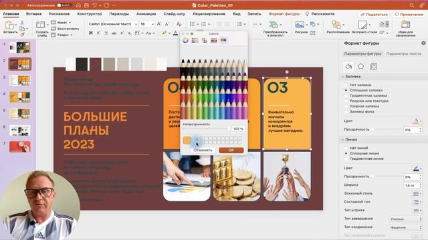428x240 pixels.
Task: Select the Нет заливки radio option
Action: pyautogui.click(x=346, y=85)
